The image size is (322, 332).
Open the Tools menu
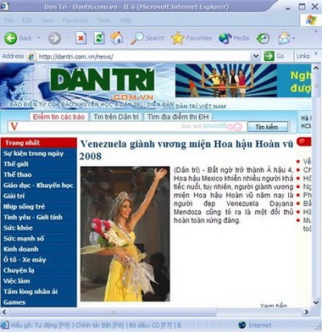103,20
